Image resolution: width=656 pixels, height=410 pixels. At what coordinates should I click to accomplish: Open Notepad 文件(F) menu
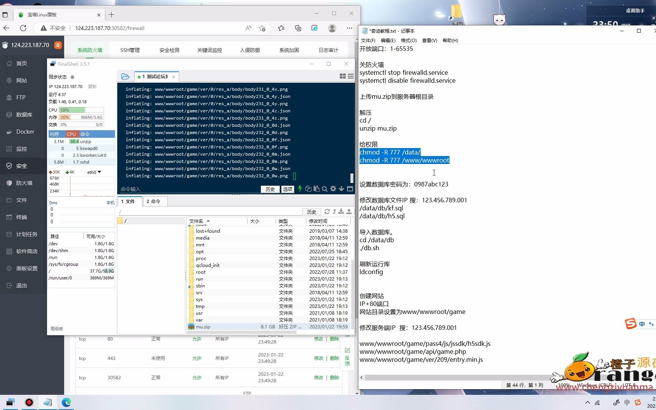point(368,40)
